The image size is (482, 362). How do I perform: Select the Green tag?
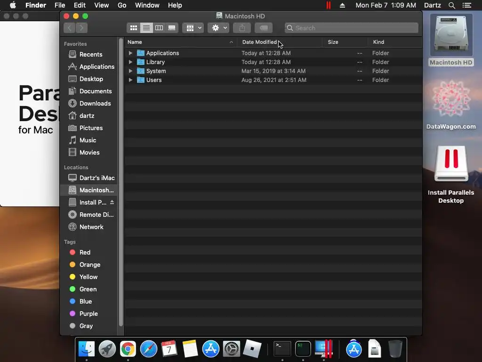89,289
